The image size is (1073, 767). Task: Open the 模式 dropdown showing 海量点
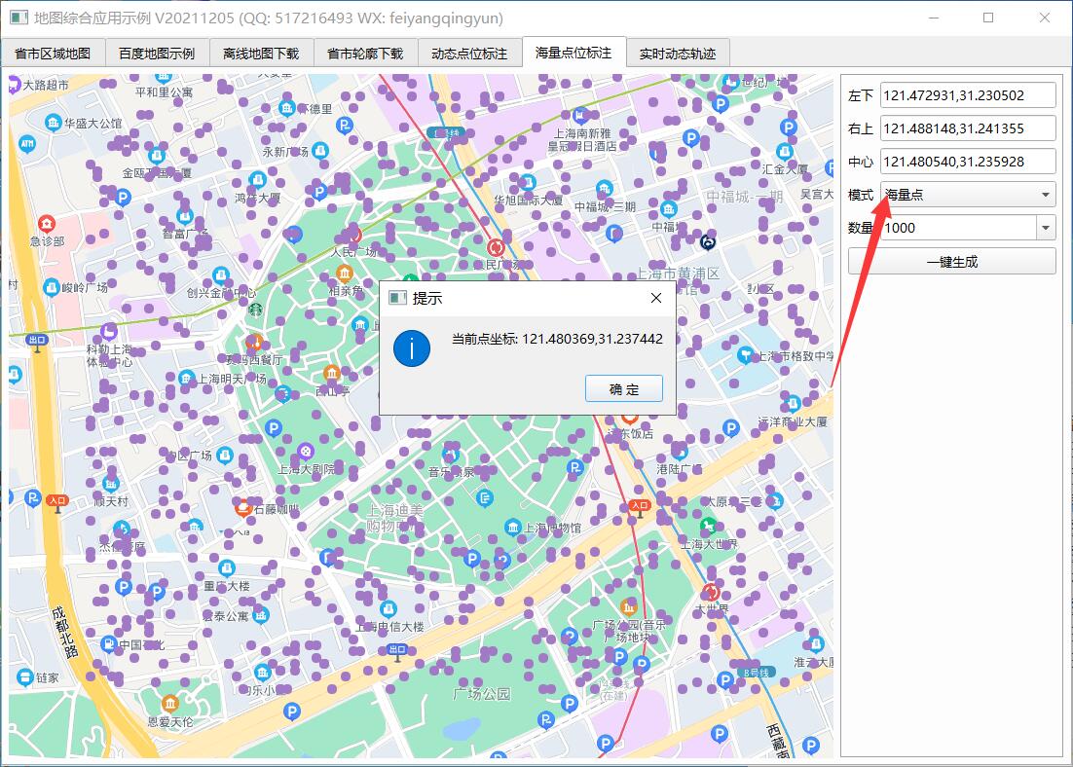pyautogui.click(x=968, y=195)
